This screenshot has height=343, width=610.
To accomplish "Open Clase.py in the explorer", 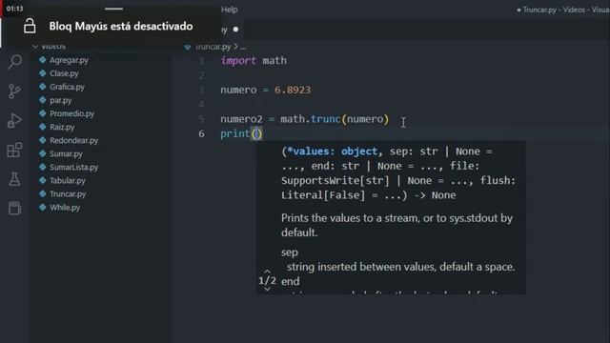I will coord(64,73).
